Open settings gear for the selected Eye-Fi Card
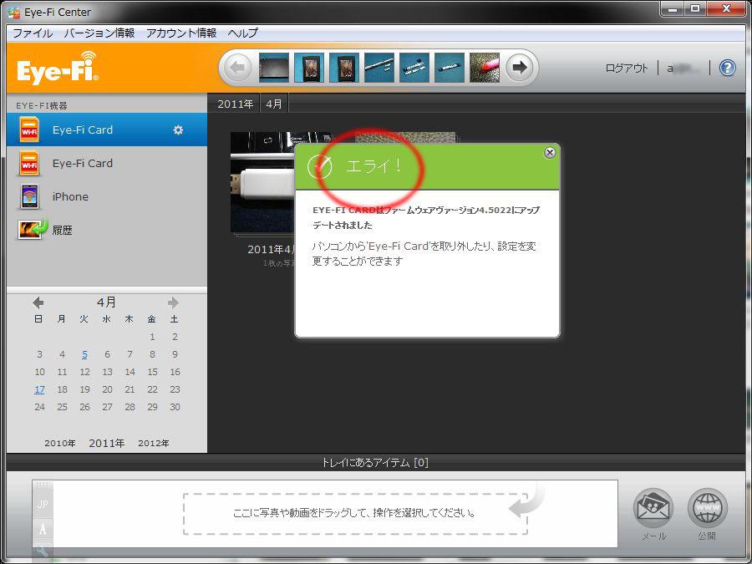 [x=178, y=130]
